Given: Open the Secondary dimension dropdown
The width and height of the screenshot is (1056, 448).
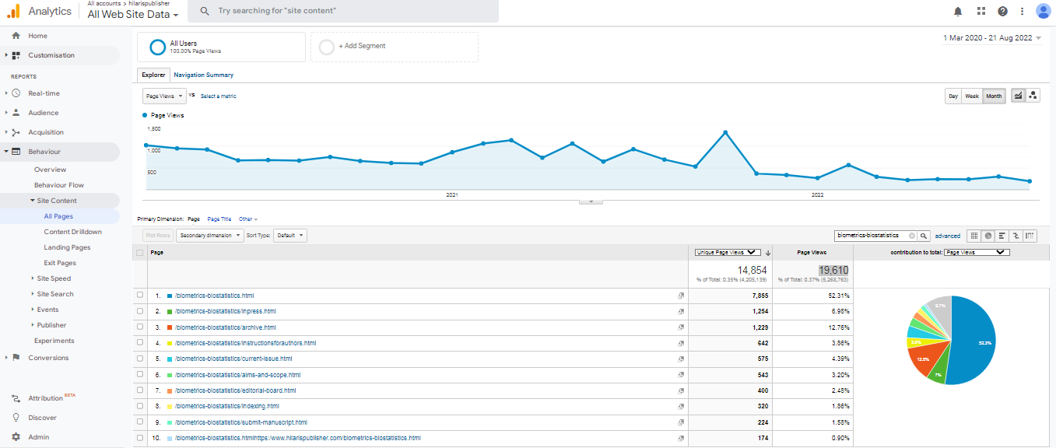Looking at the screenshot, I should (x=209, y=235).
